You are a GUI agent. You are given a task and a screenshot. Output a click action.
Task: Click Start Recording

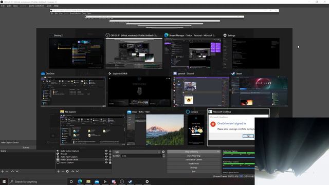point(194,156)
